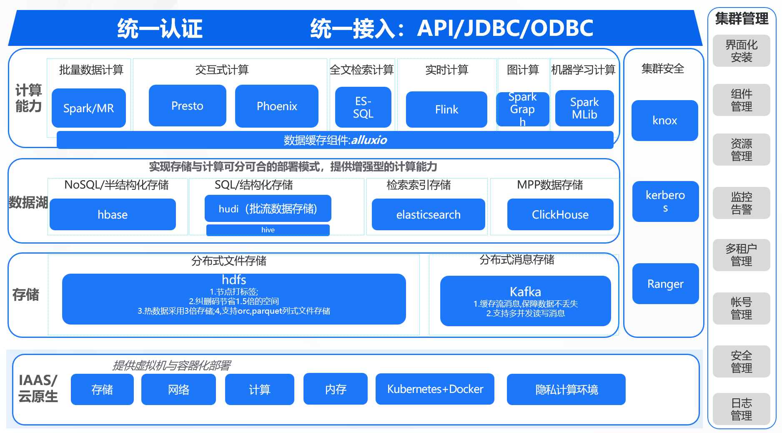Click the hdfs distributed file storage block
Screen dimensions: 782x433
[233, 299]
